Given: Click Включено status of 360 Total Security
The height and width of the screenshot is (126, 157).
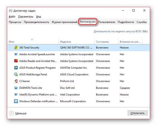Looking at the screenshot, I should pos(102,48).
